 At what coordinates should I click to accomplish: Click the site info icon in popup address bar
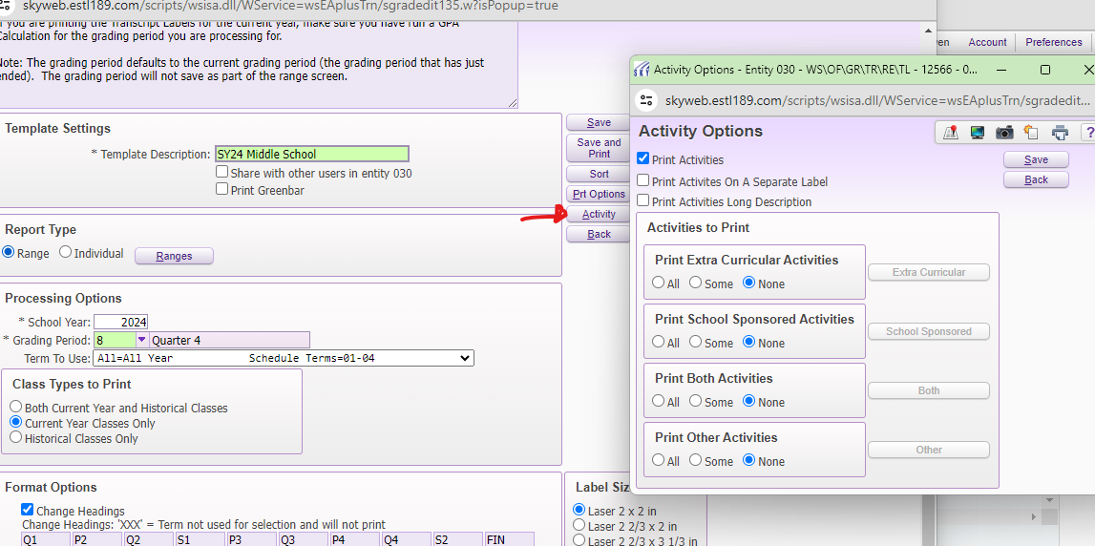pyautogui.click(x=646, y=100)
